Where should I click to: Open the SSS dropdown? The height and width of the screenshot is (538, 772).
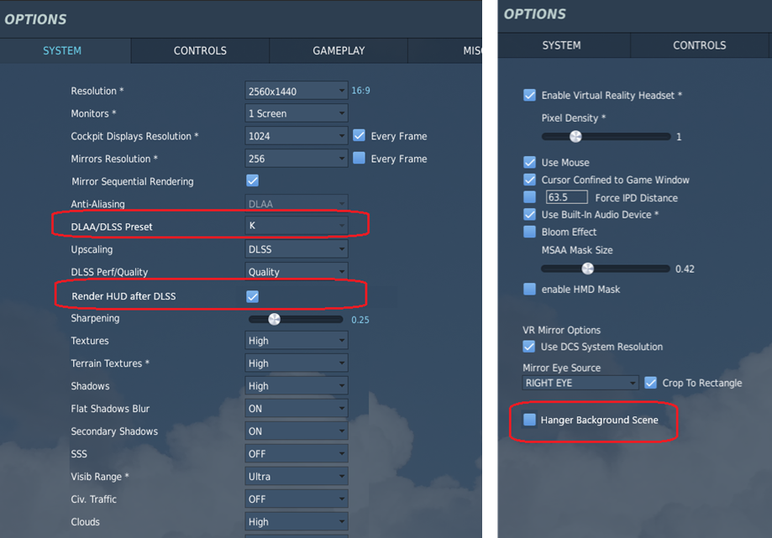[x=297, y=454]
